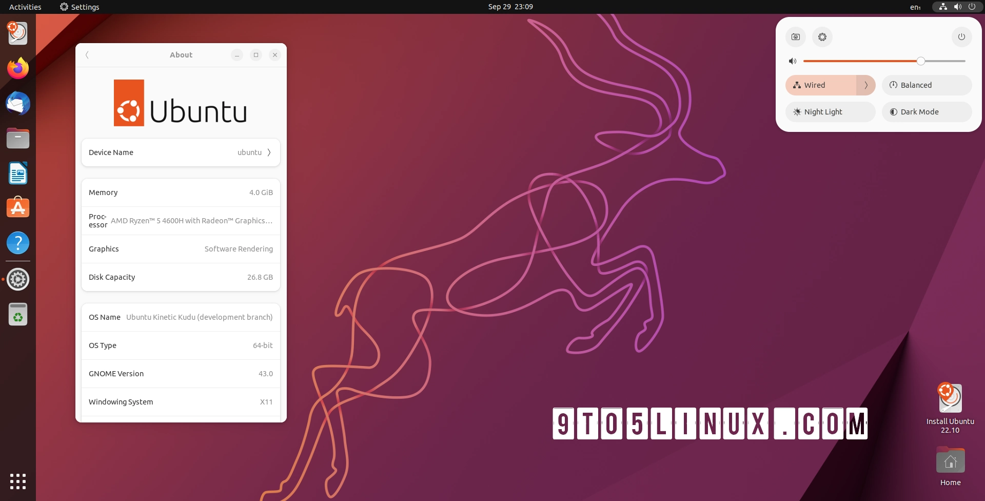
Task: Select the Graphics Software Rendering row
Action: pos(181,249)
